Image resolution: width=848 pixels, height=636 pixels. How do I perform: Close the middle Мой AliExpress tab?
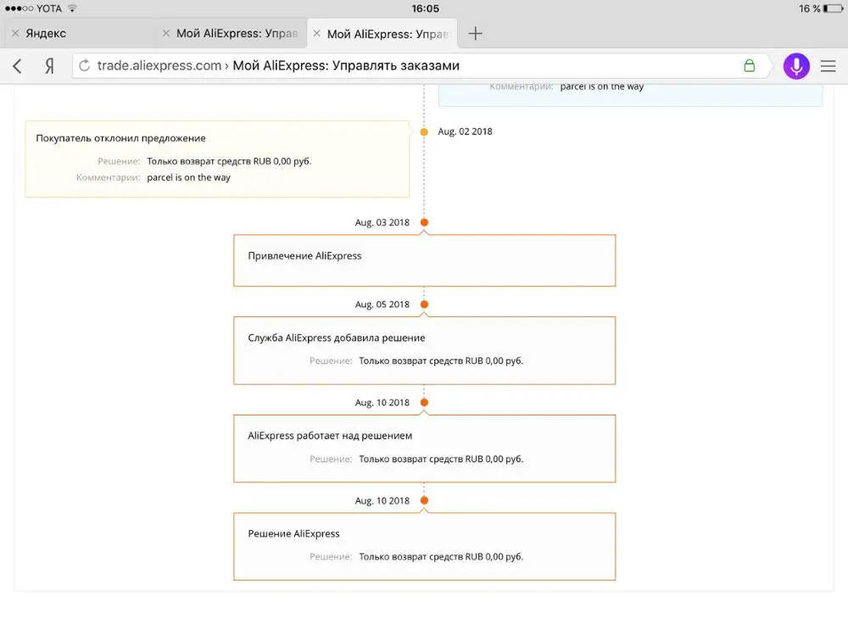(166, 33)
